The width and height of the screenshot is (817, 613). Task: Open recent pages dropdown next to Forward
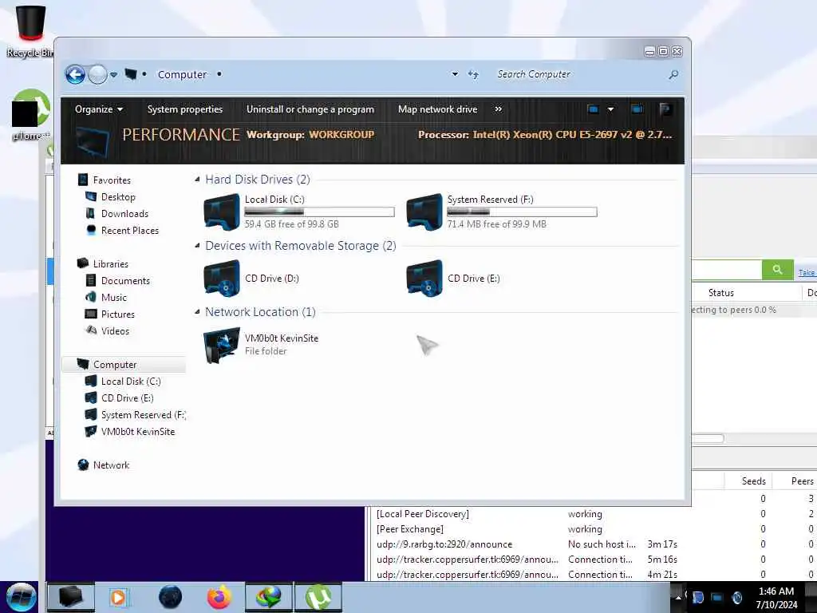pos(113,74)
